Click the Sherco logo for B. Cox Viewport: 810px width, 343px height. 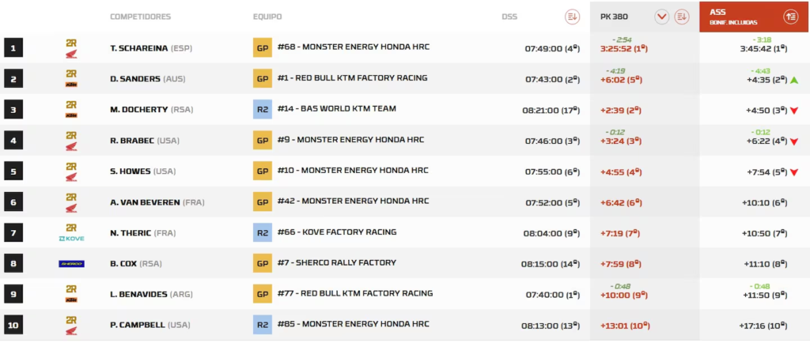[71, 263]
